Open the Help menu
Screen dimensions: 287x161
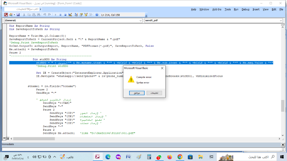(x=193, y=9)
